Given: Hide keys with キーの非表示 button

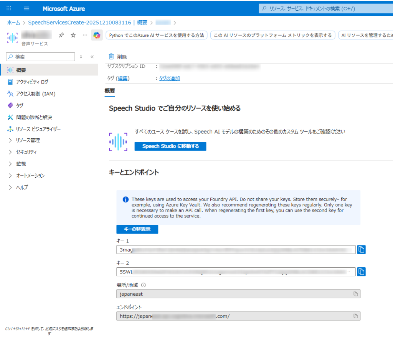Looking at the screenshot, I should coord(137,229).
